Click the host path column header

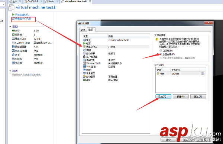coord(185,70)
